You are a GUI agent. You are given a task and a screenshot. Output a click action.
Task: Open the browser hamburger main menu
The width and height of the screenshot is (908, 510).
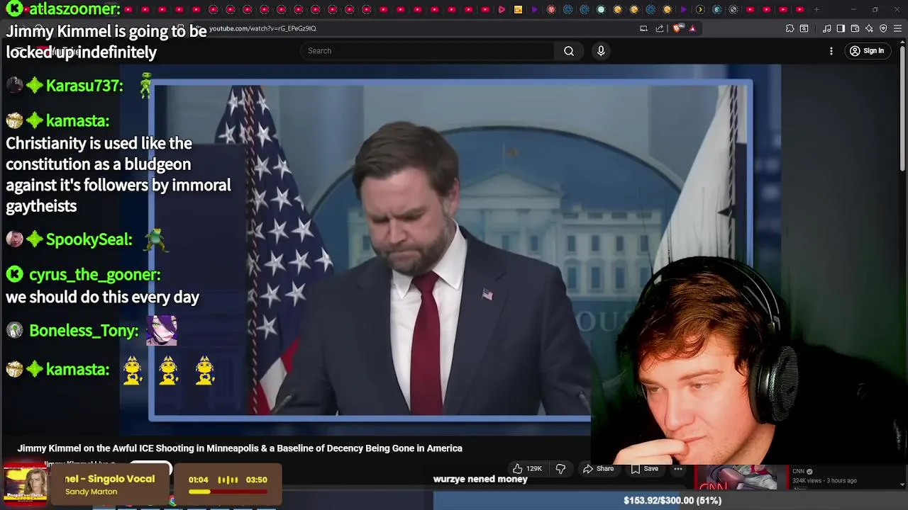897,28
